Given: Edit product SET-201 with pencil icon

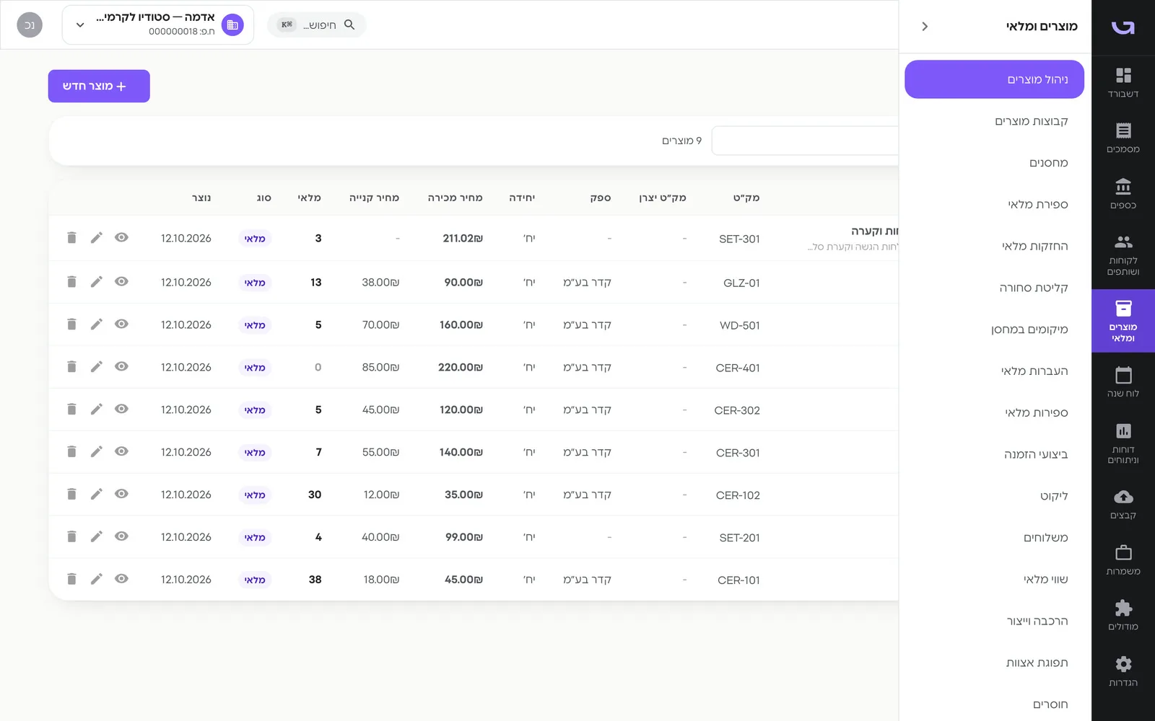Looking at the screenshot, I should (96, 536).
